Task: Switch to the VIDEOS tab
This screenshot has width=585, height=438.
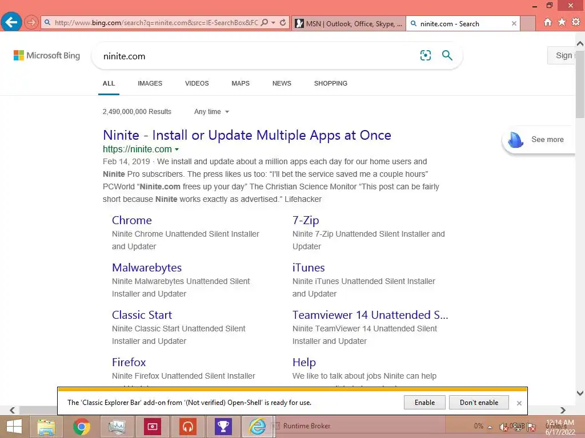Action: (x=197, y=83)
